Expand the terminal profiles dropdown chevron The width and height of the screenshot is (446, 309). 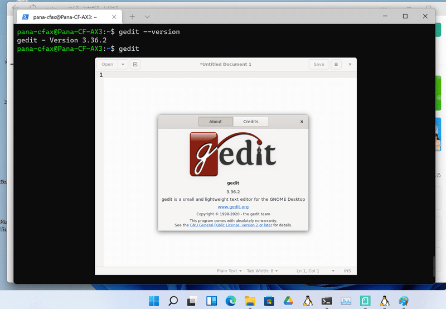tap(147, 17)
